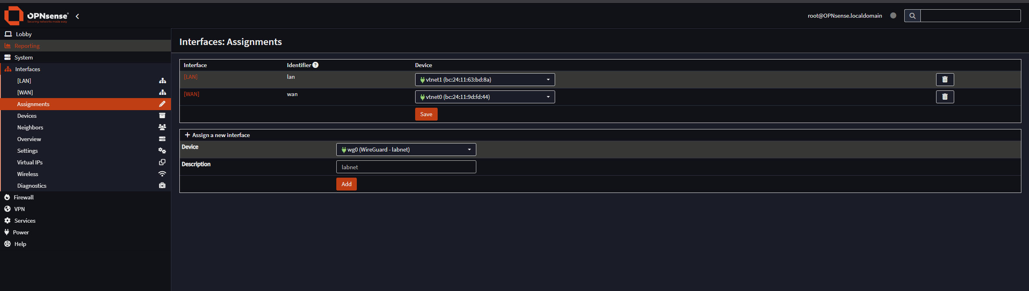1029x291 pixels.
Task: Delete the LAN interface assignment
Action: (x=945, y=80)
